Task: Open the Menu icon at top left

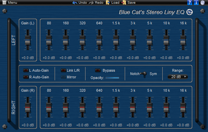Action: (4, 2)
